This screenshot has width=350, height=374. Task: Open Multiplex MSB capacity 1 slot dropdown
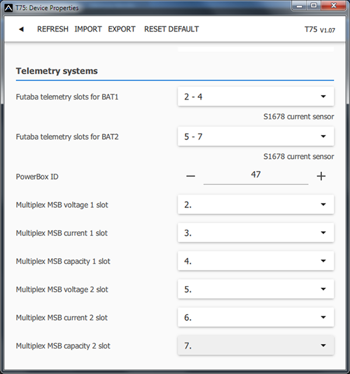coord(256,261)
